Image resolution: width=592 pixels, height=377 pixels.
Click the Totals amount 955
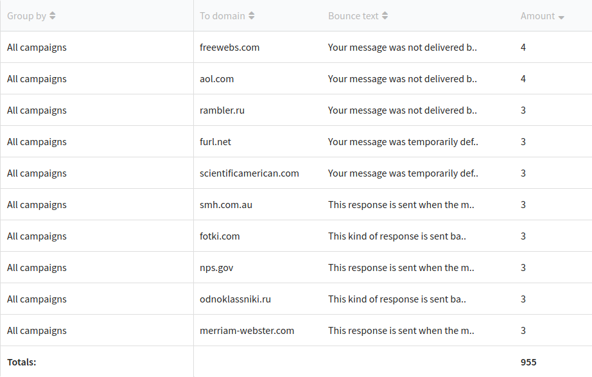click(528, 362)
